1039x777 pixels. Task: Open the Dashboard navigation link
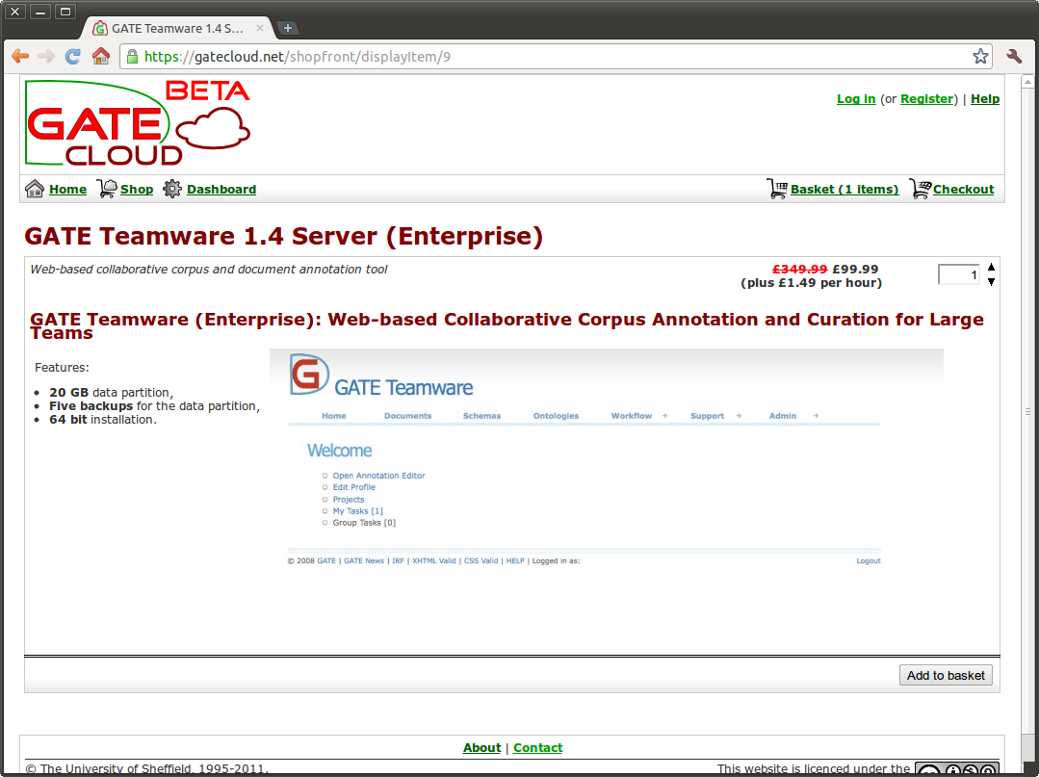221,190
